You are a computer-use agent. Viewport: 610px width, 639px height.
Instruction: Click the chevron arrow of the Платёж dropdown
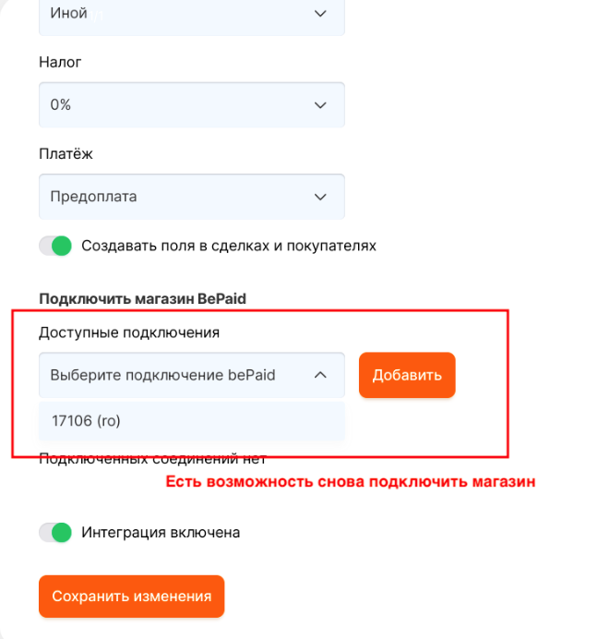coord(320,197)
